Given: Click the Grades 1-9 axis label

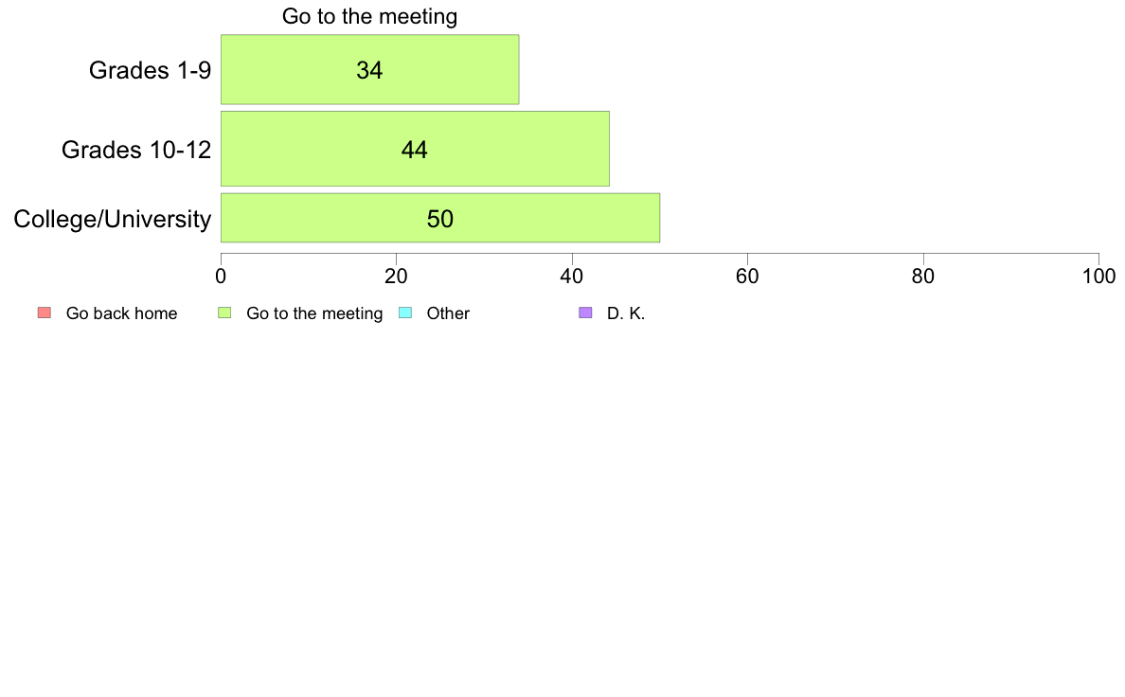Looking at the screenshot, I should click(x=150, y=70).
